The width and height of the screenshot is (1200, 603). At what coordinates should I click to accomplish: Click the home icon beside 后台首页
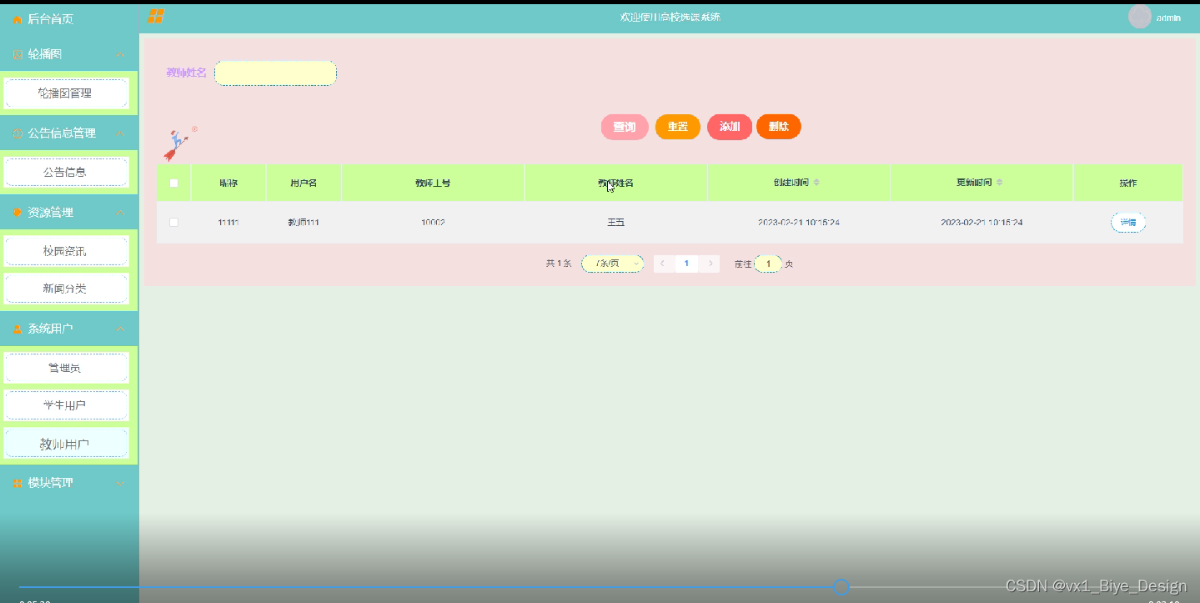(x=18, y=19)
